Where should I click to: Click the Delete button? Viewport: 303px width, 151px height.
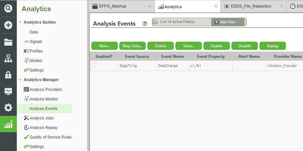pyautogui.click(x=161, y=46)
